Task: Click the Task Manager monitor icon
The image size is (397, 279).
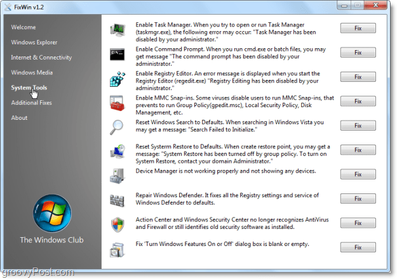Action: coord(118,30)
